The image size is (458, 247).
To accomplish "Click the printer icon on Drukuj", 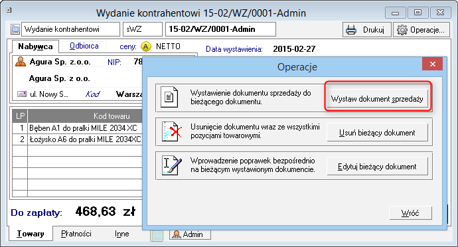I will (x=351, y=30).
